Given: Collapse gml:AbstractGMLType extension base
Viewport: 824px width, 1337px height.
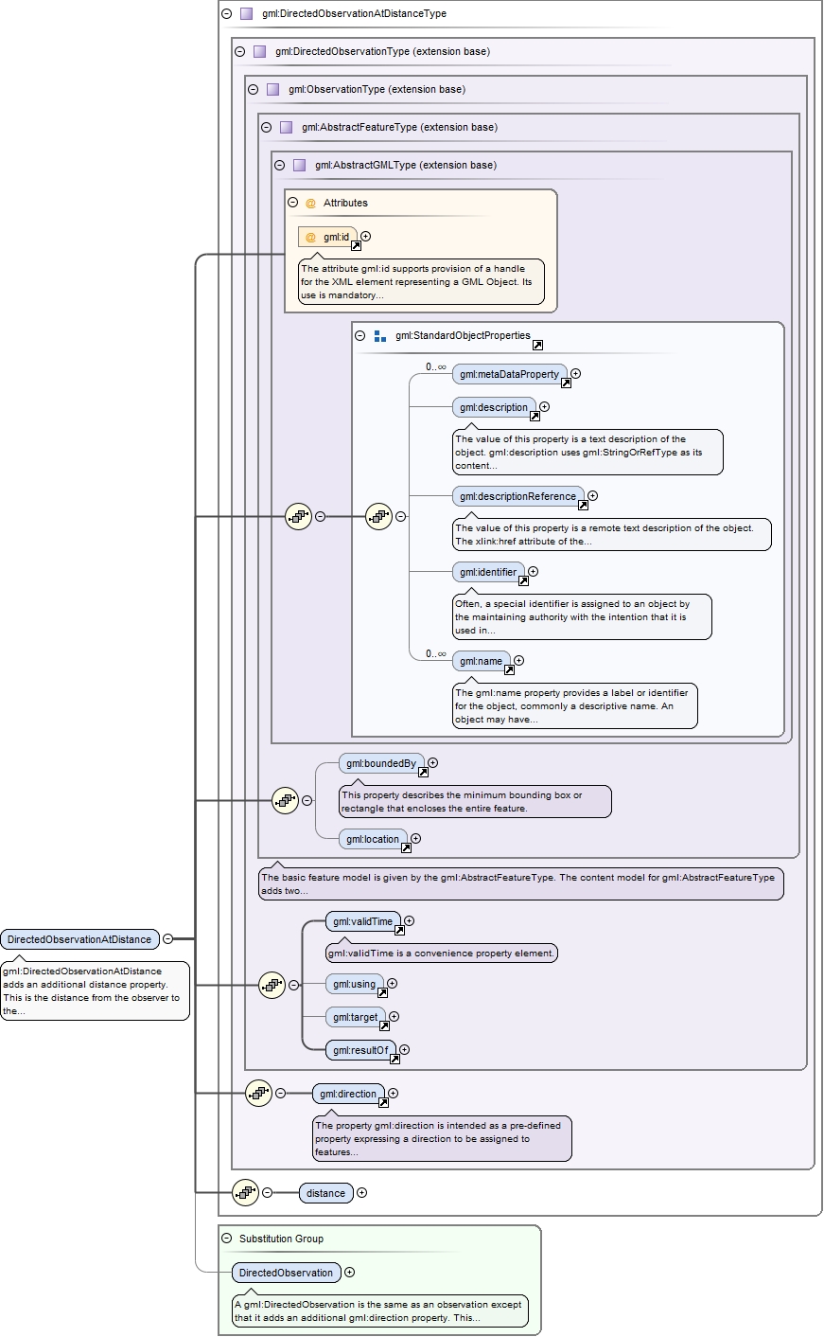Looking at the screenshot, I should [x=279, y=165].
